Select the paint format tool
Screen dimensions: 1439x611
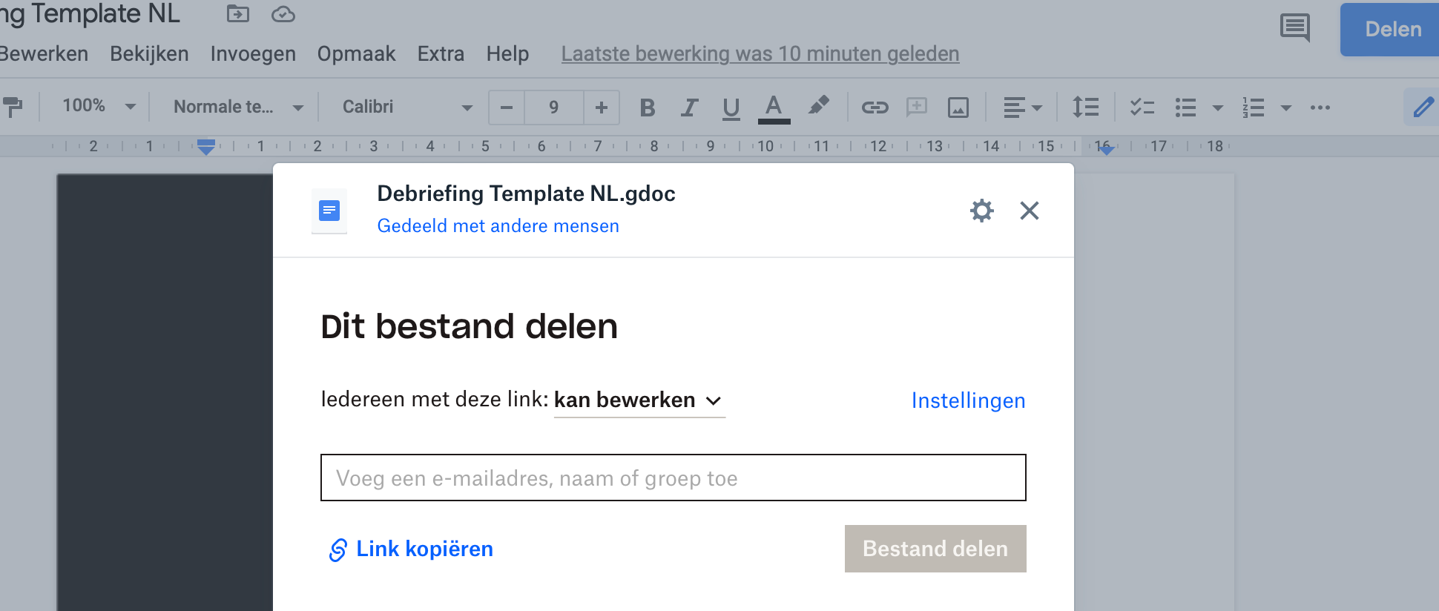[13, 108]
